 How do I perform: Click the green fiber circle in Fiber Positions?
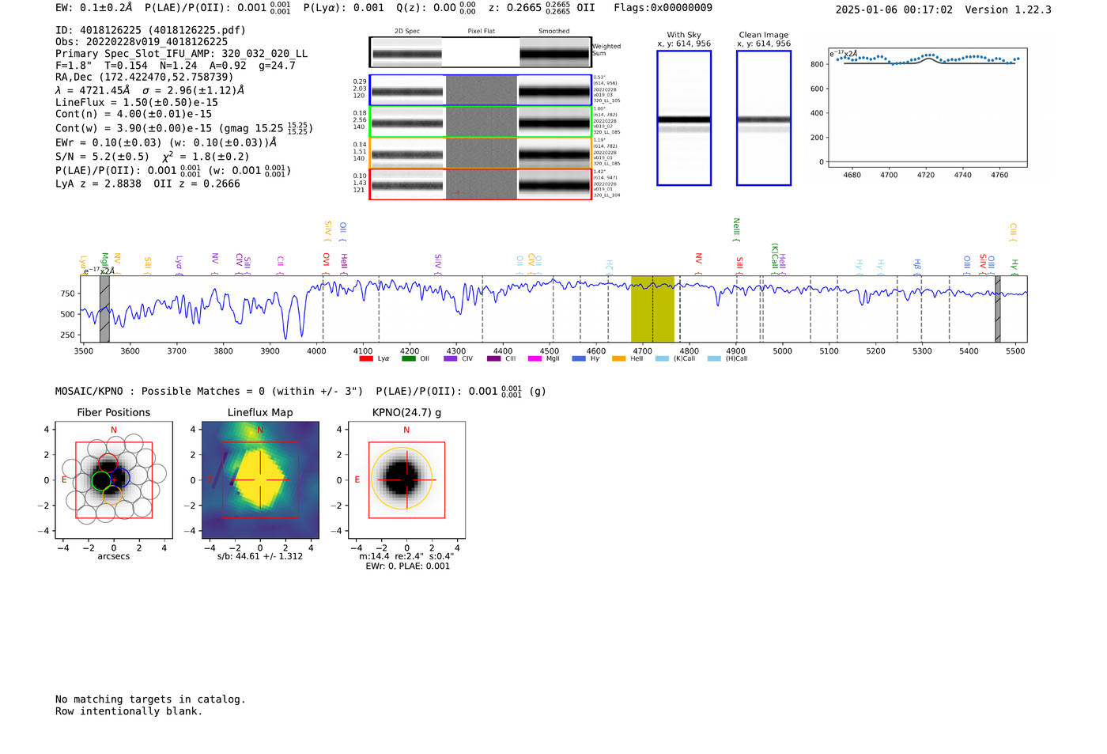[x=100, y=480]
